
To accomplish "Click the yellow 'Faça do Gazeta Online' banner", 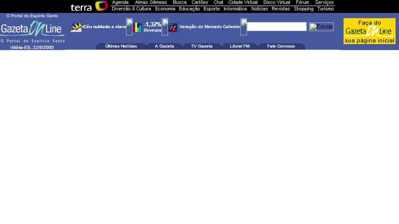I will [x=369, y=31].
